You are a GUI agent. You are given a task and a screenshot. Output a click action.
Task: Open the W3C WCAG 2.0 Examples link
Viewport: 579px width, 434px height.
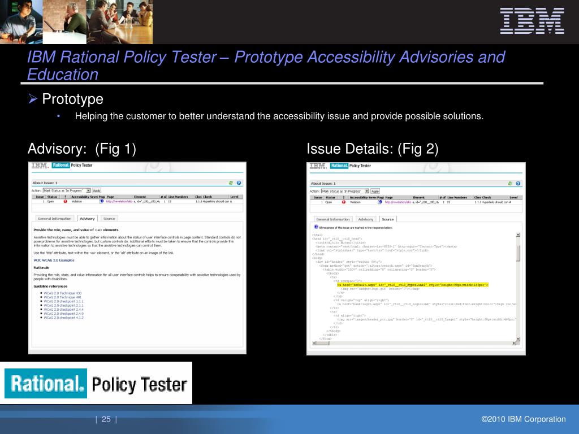pyautogui.click(x=54, y=260)
